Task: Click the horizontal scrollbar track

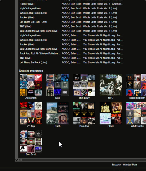Action: tap(84, 160)
